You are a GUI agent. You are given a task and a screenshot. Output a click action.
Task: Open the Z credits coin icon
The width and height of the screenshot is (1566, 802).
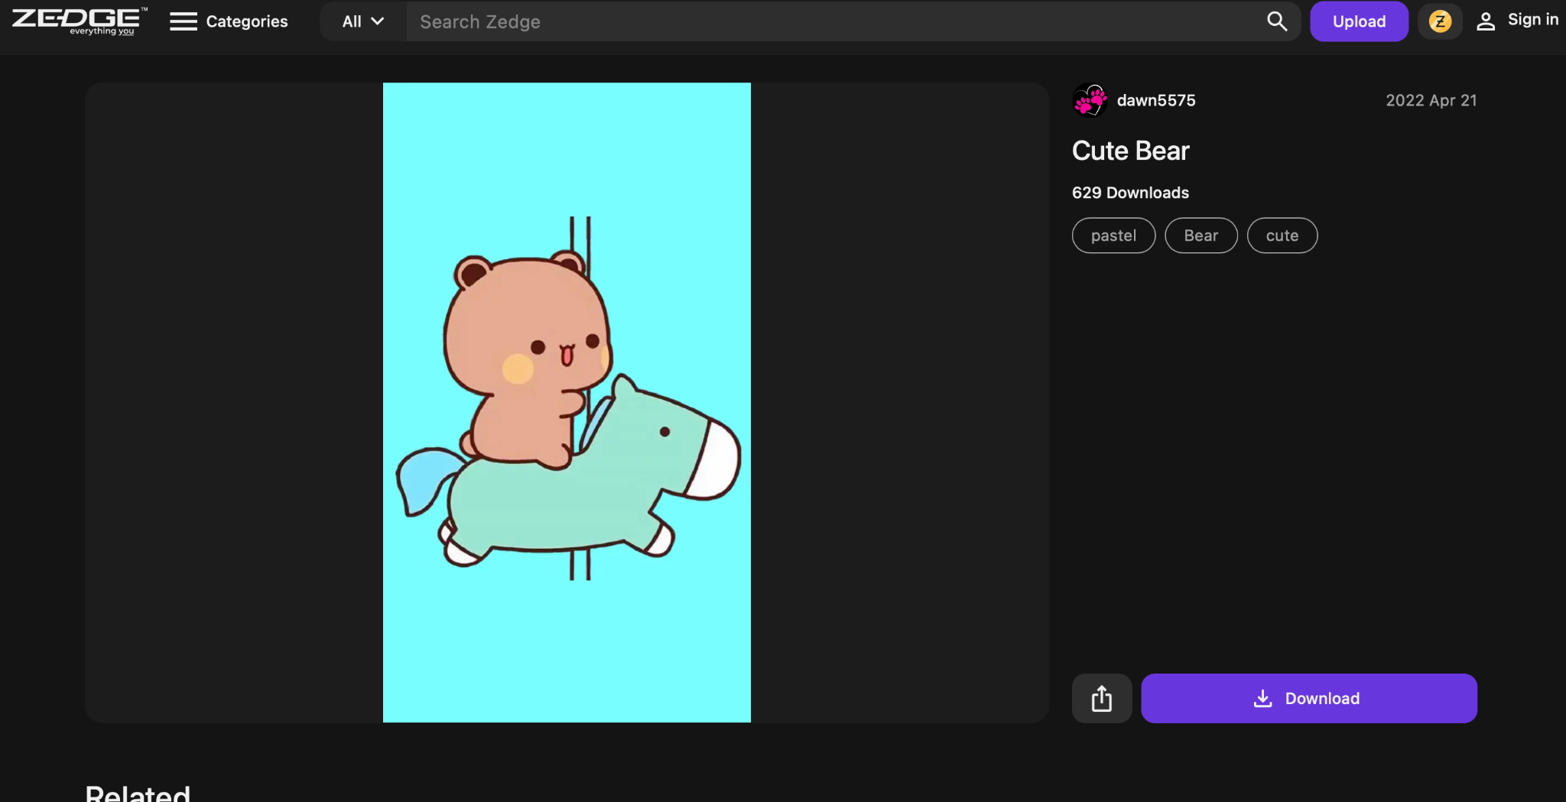pyautogui.click(x=1440, y=21)
